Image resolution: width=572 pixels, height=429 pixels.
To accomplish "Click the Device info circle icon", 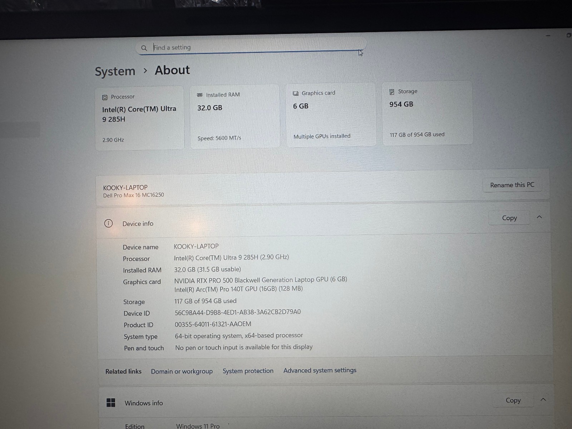I will pos(108,223).
